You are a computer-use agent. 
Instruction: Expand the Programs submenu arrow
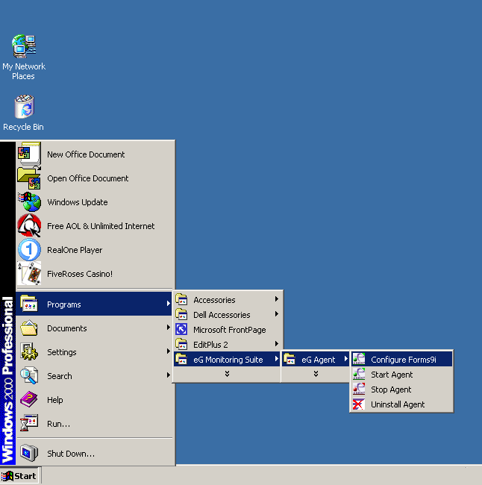click(x=169, y=304)
